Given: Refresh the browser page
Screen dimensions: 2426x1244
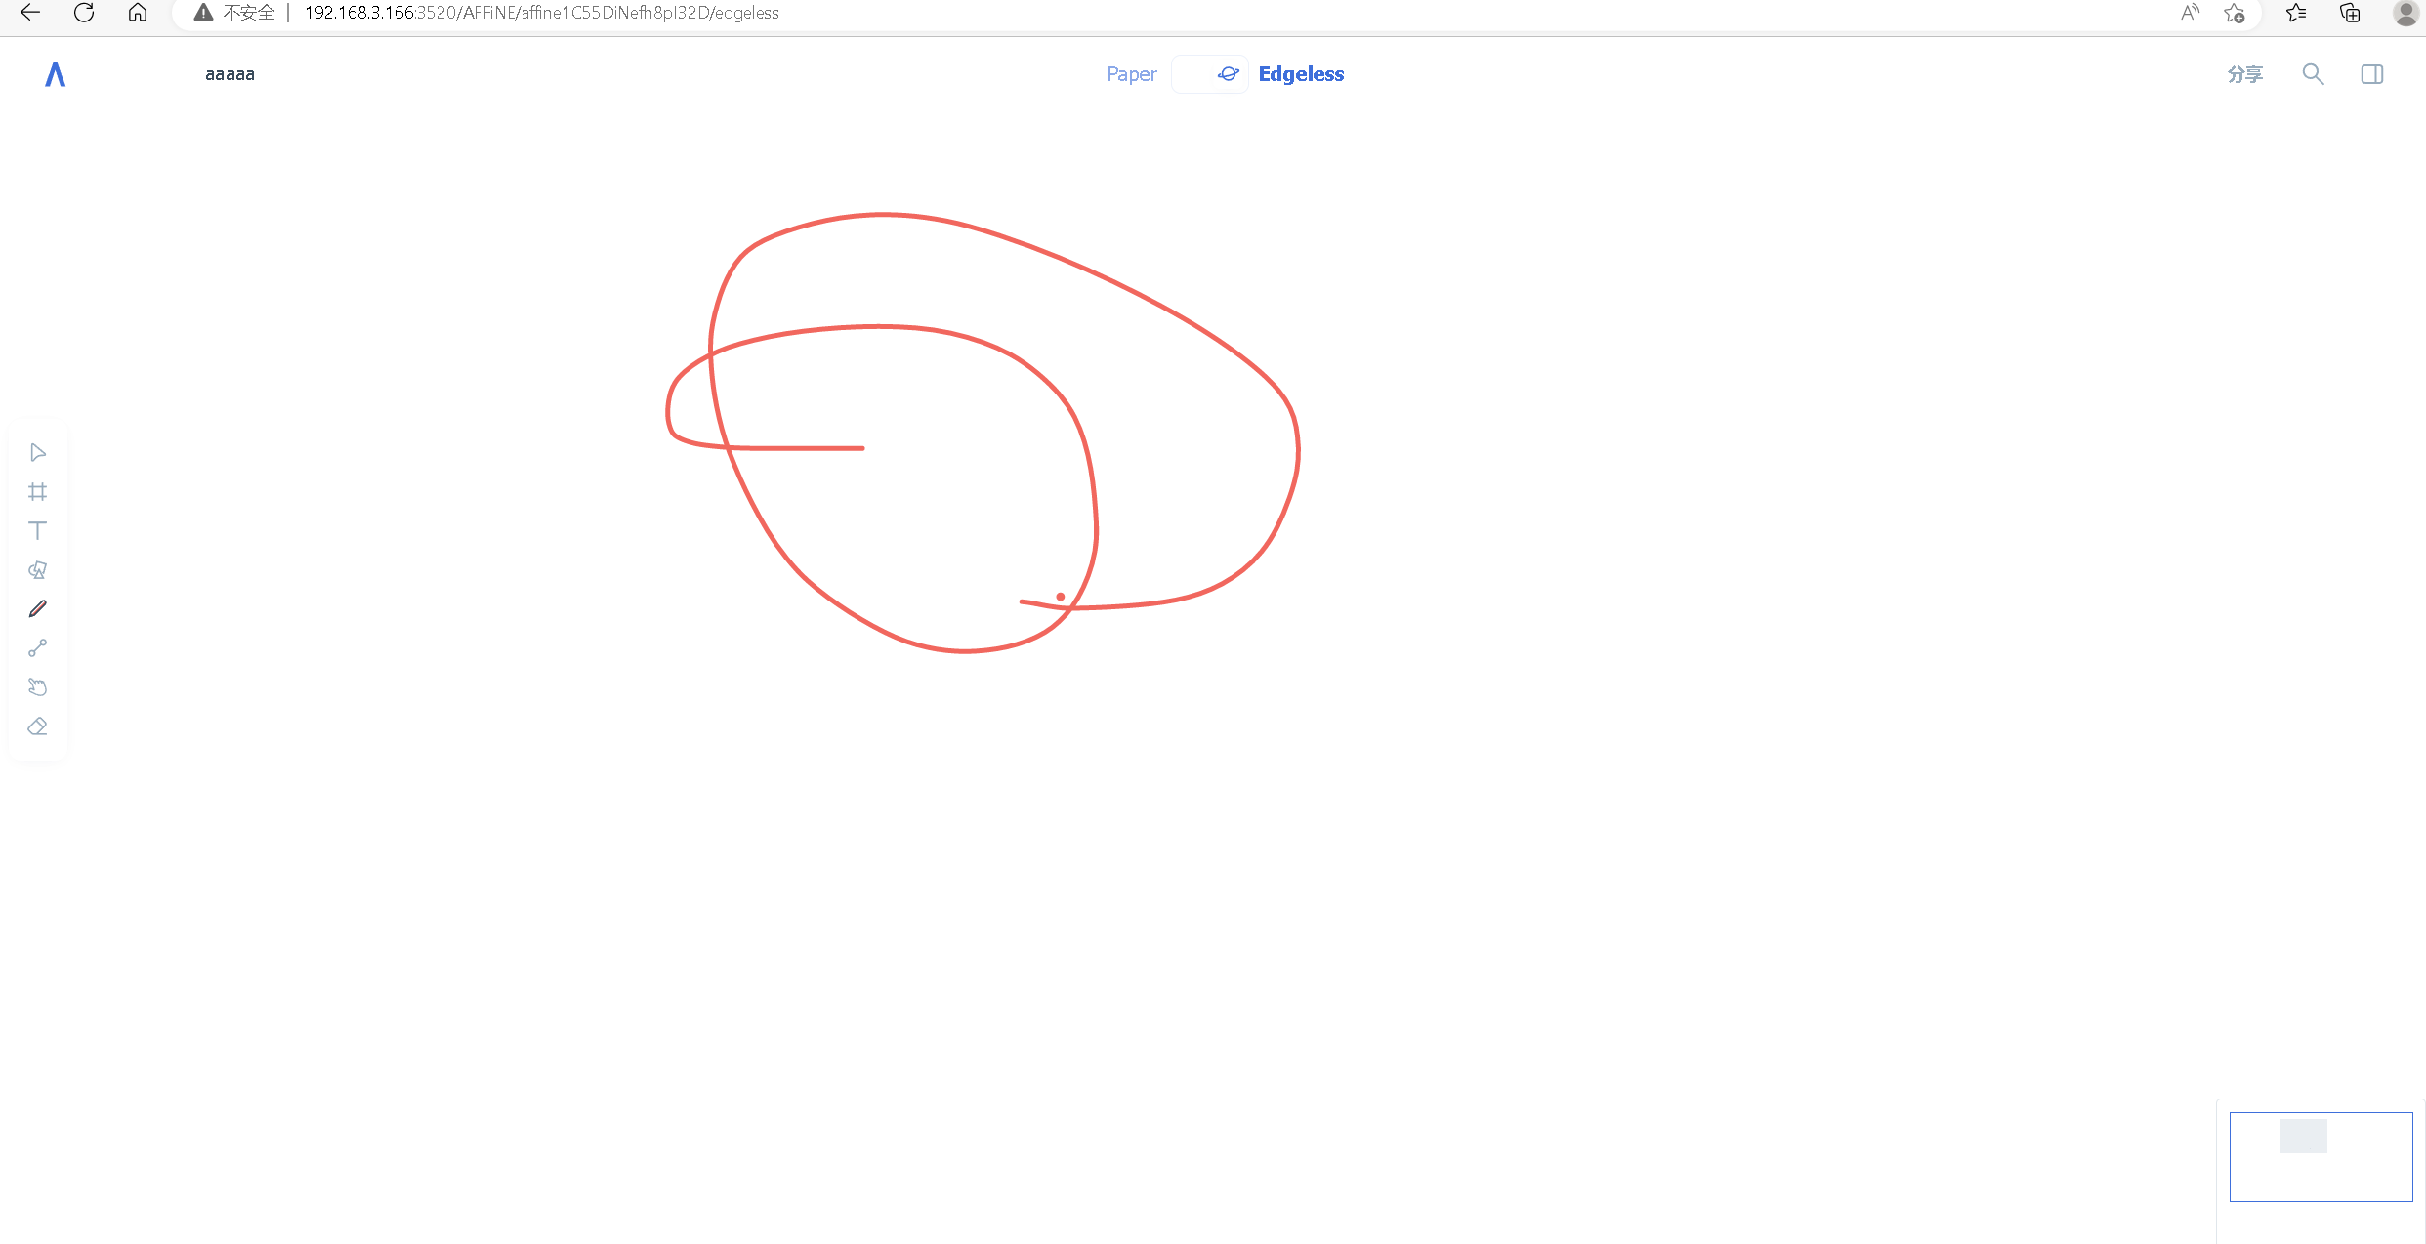Looking at the screenshot, I should 84,13.
